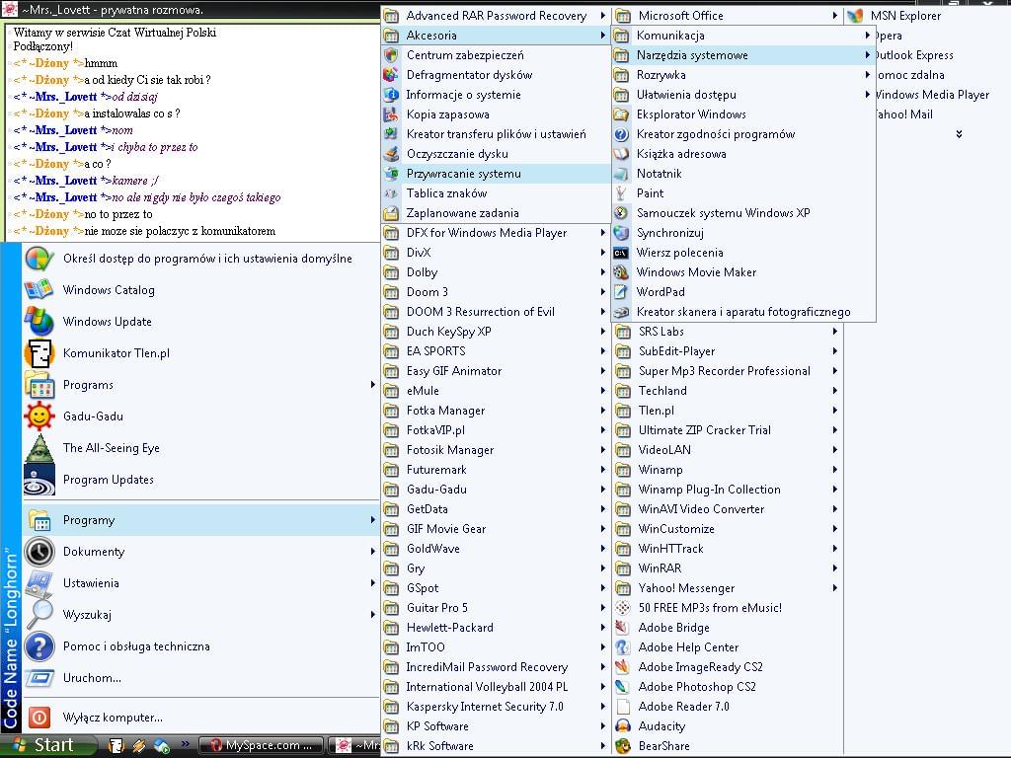
Task: Click the Audacity headphones icon
Action: 622,726
